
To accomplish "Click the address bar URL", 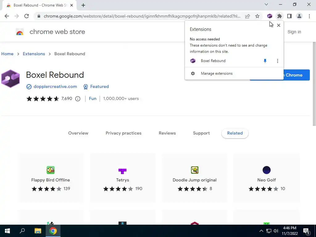I will coord(142,16).
